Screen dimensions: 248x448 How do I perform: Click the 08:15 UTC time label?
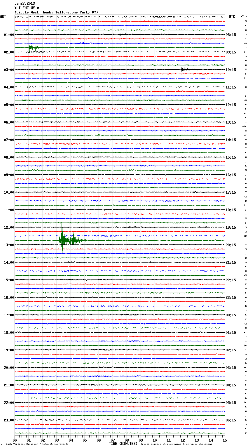231,35
